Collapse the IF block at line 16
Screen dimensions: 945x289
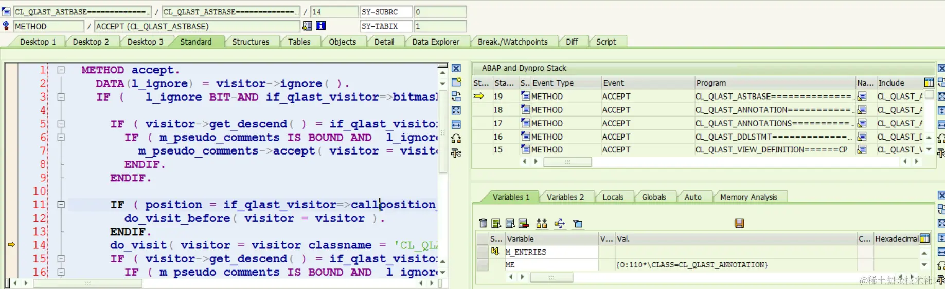coord(61,272)
